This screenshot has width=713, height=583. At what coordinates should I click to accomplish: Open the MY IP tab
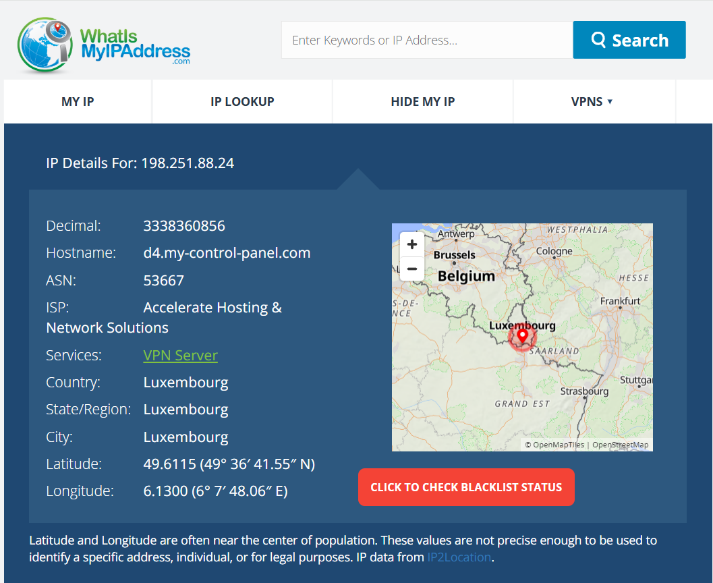(78, 101)
